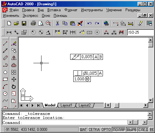Click the Copy icon
Viewport: 155px width, 133px height.
click(65, 23)
